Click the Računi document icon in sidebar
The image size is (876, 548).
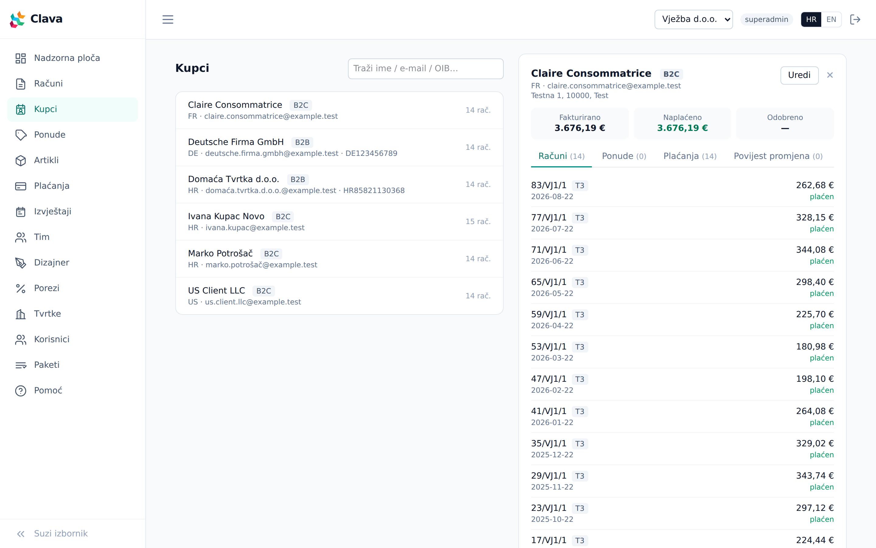pyautogui.click(x=21, y=84)
